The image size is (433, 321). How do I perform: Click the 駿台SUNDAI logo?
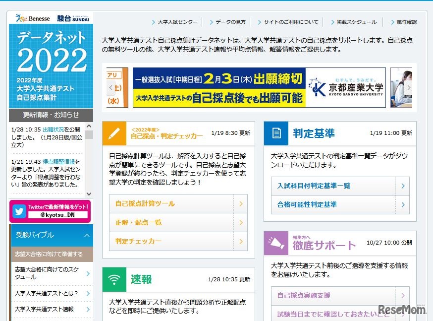tap(73, 18)
